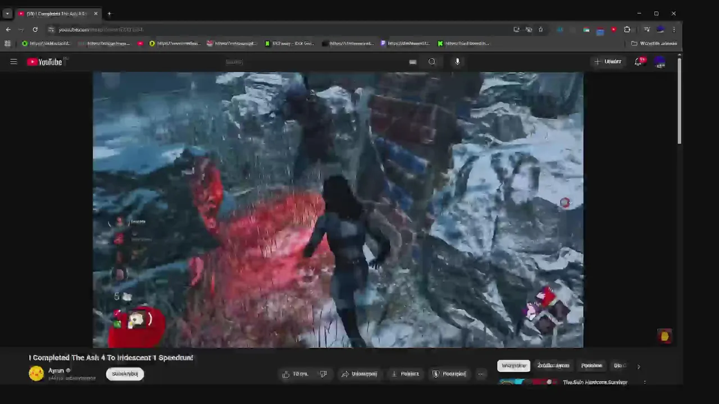
Task: Open the Wszystkie zakładki bookmarks folder
Action: pyautogui.click(x=654, y=43)
